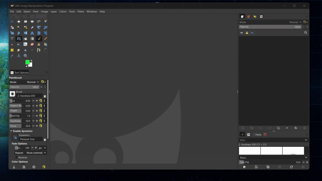The width and height of the screenshot is (322, 181).
Task: Select the Scissors Select tool
Action: (x=45, y=22)
